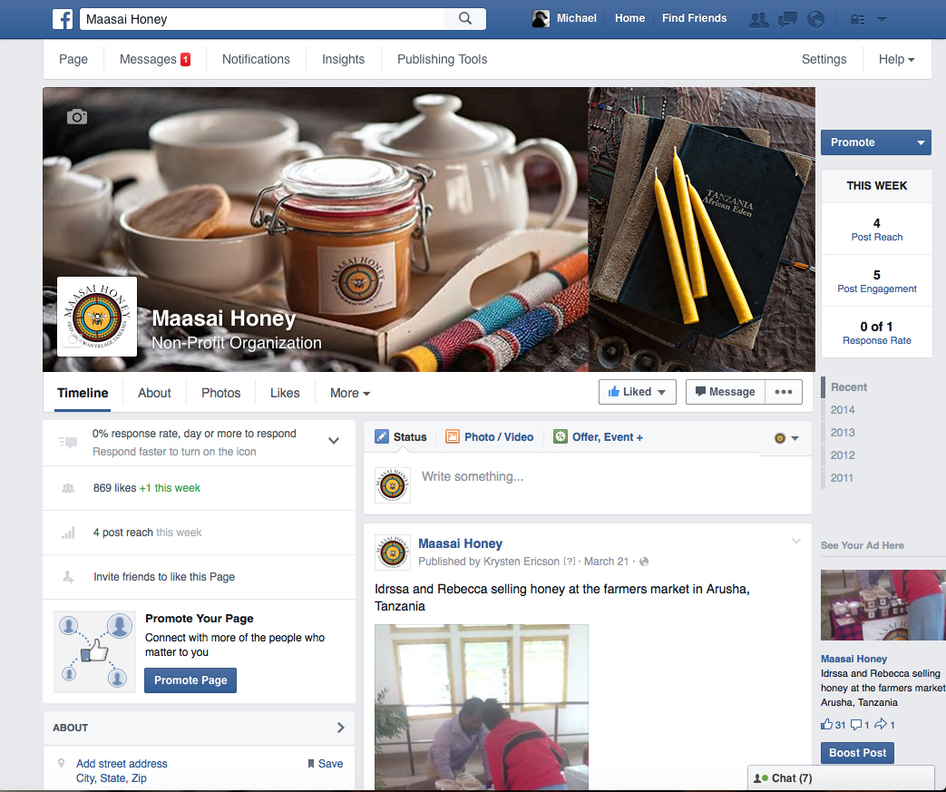Click the comment icon on the ad
This screenshot has height=792, width=946.
coord(856,724)
